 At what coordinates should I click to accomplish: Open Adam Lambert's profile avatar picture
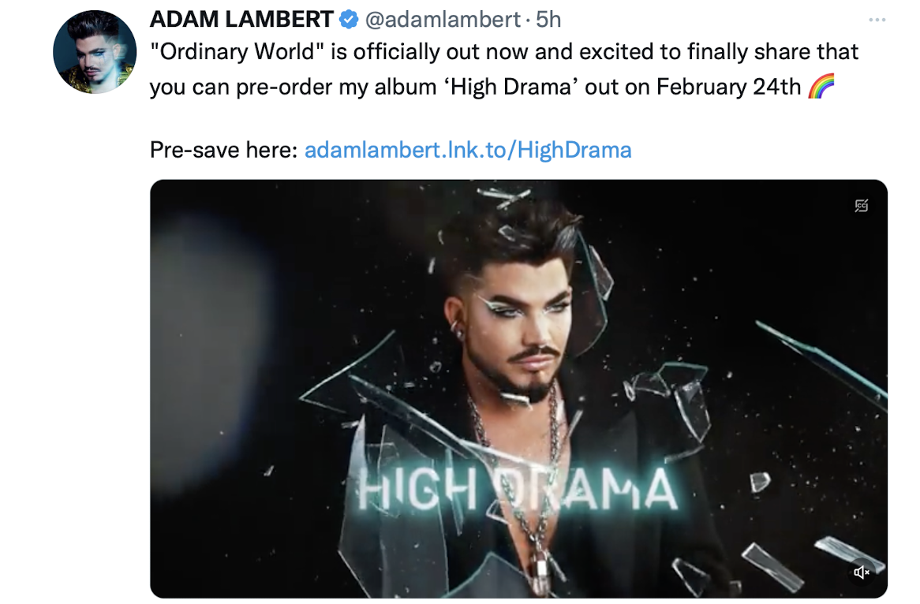coord(95,51)
